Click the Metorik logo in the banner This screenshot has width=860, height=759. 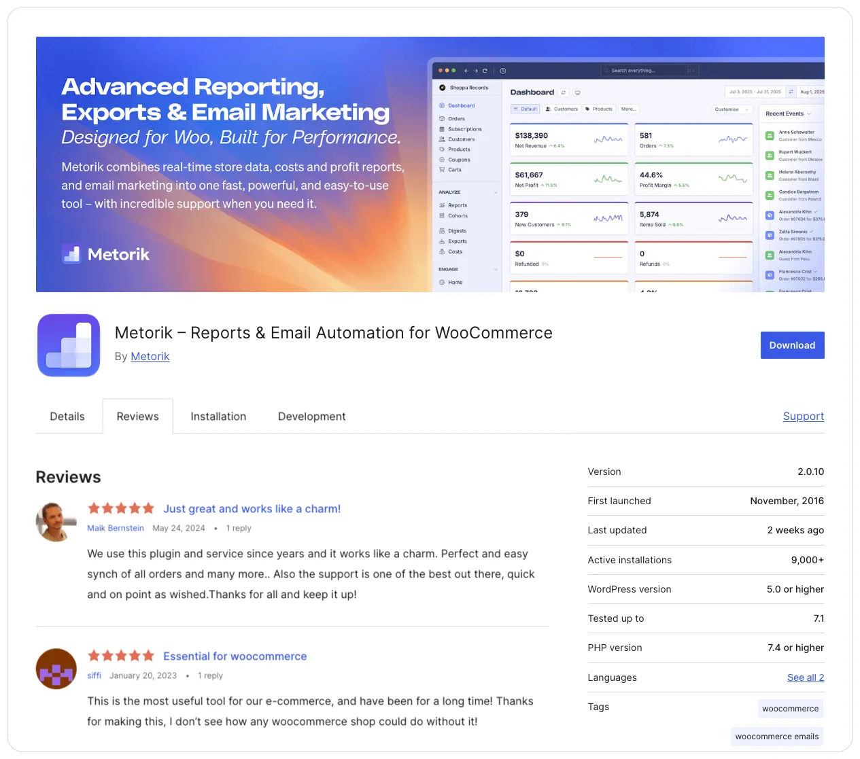click(105, 254)
